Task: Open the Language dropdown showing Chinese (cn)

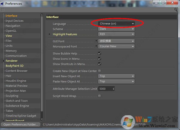Action: tap(117, 23)
